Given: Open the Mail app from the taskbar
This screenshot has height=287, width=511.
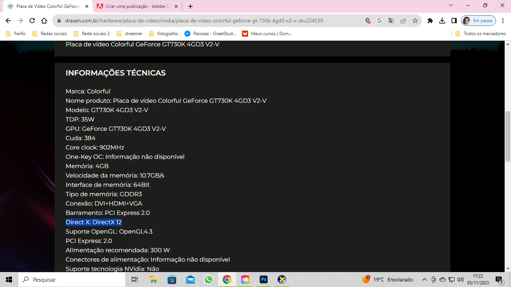Looking at the screenshot, I should 190,280.
